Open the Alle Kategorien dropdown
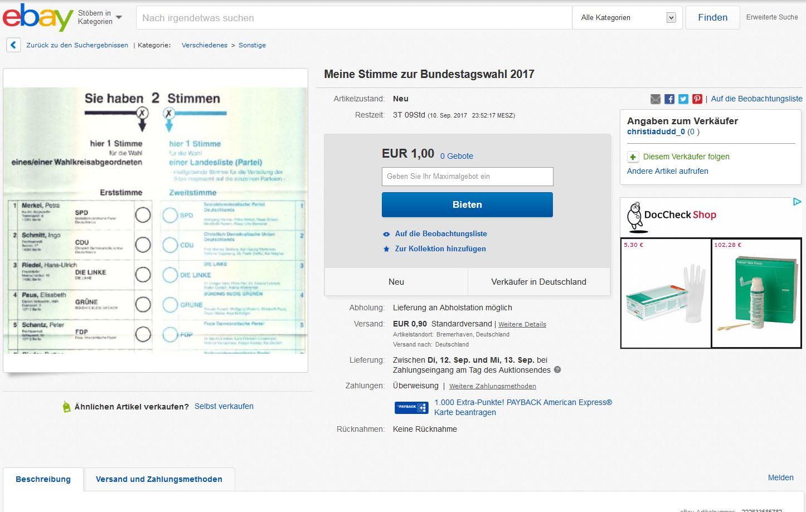The height and width of the screenshot is (512, 806). [627, 18]
